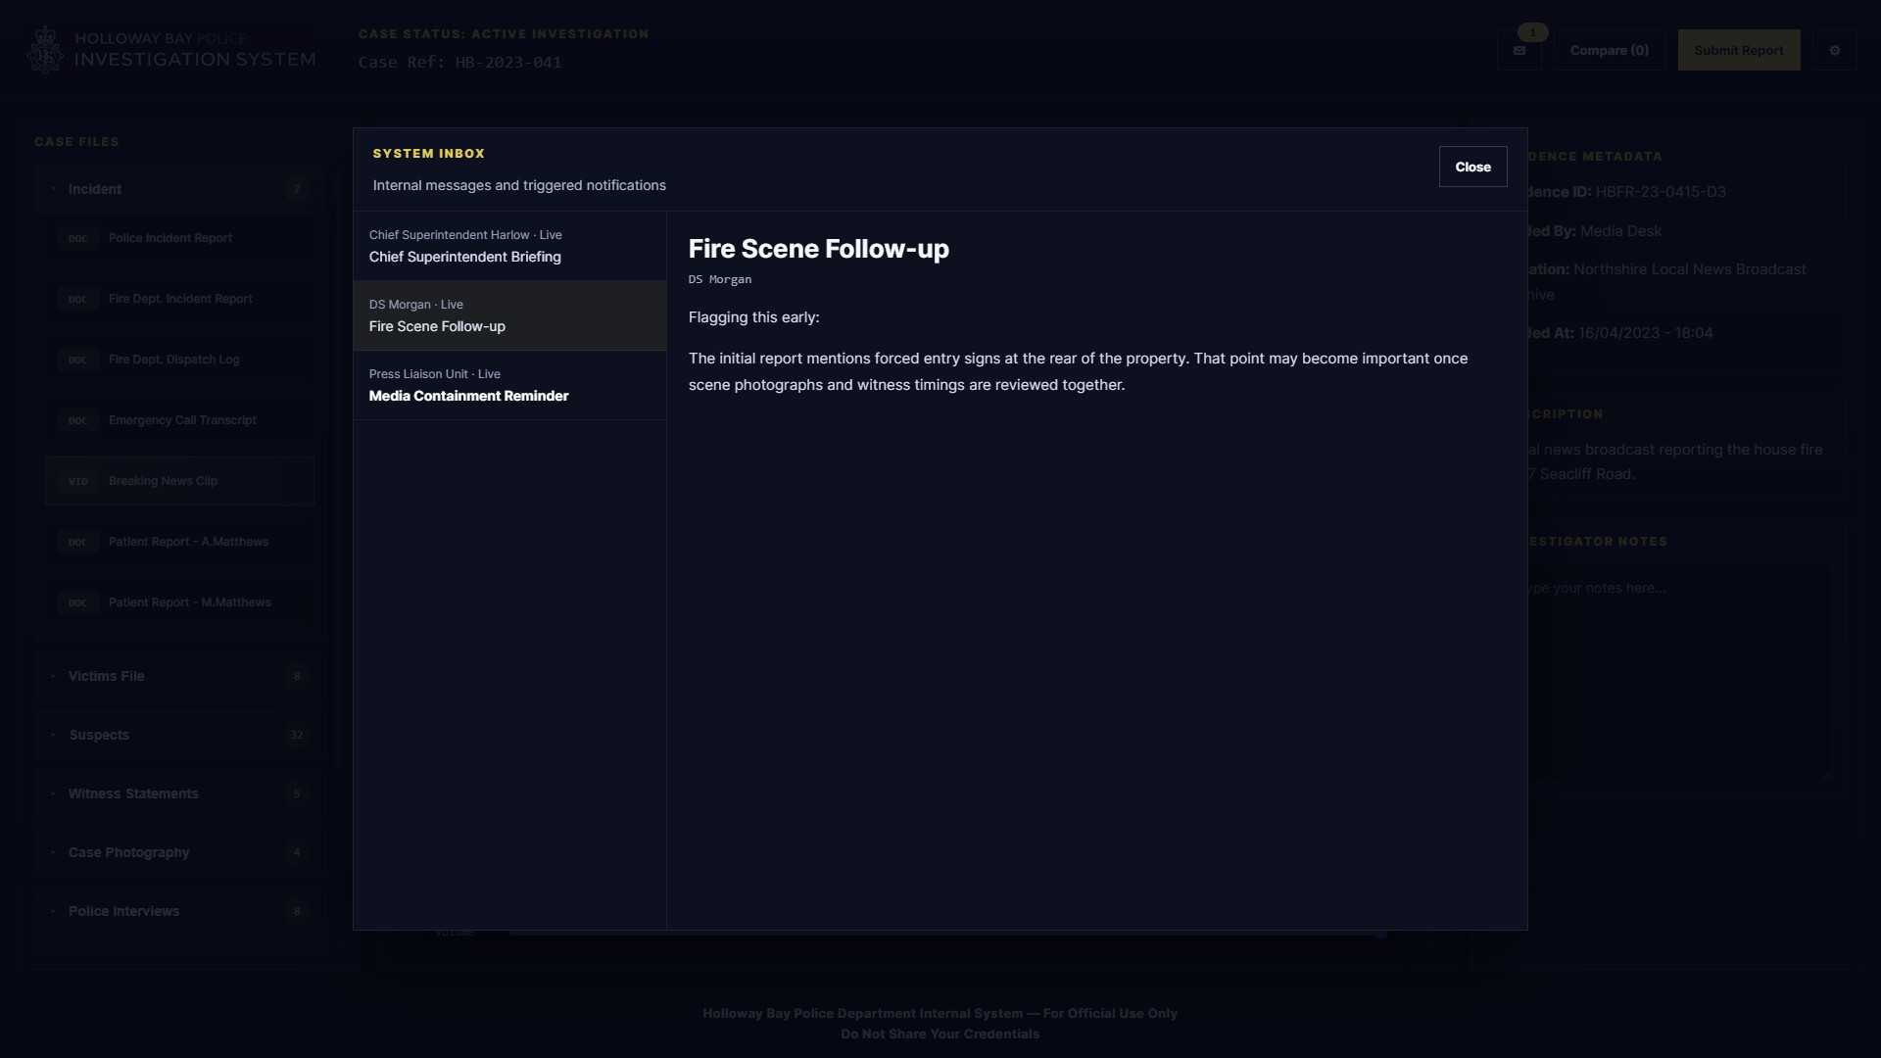The image size is (1881, 1058).
Task: Click the Submit Report button
Action: (x=1738, y=51)
